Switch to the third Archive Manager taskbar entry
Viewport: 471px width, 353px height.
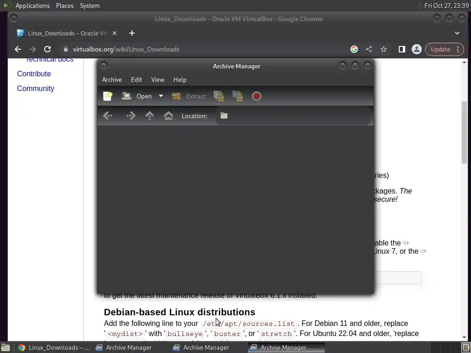pos(286,347)
